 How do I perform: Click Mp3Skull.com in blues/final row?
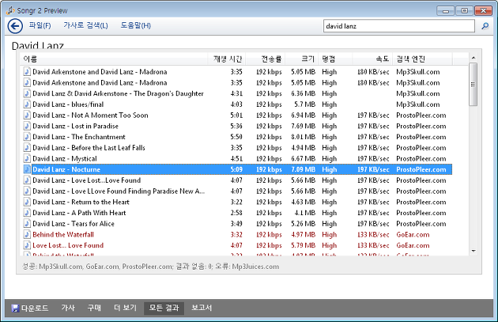pos(418,104)
